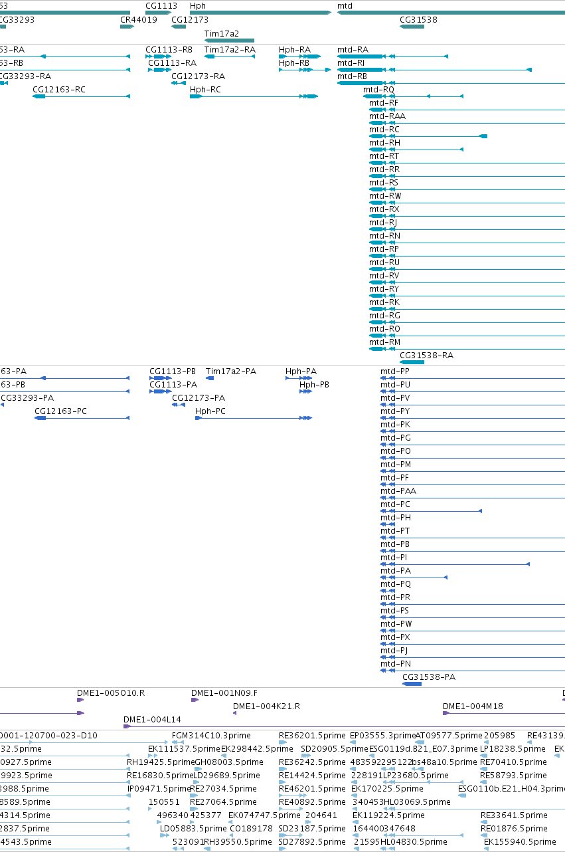Select the DME1-004M18 clone label
The height and width of the screenshot is (852, 565).
point(473,706)
